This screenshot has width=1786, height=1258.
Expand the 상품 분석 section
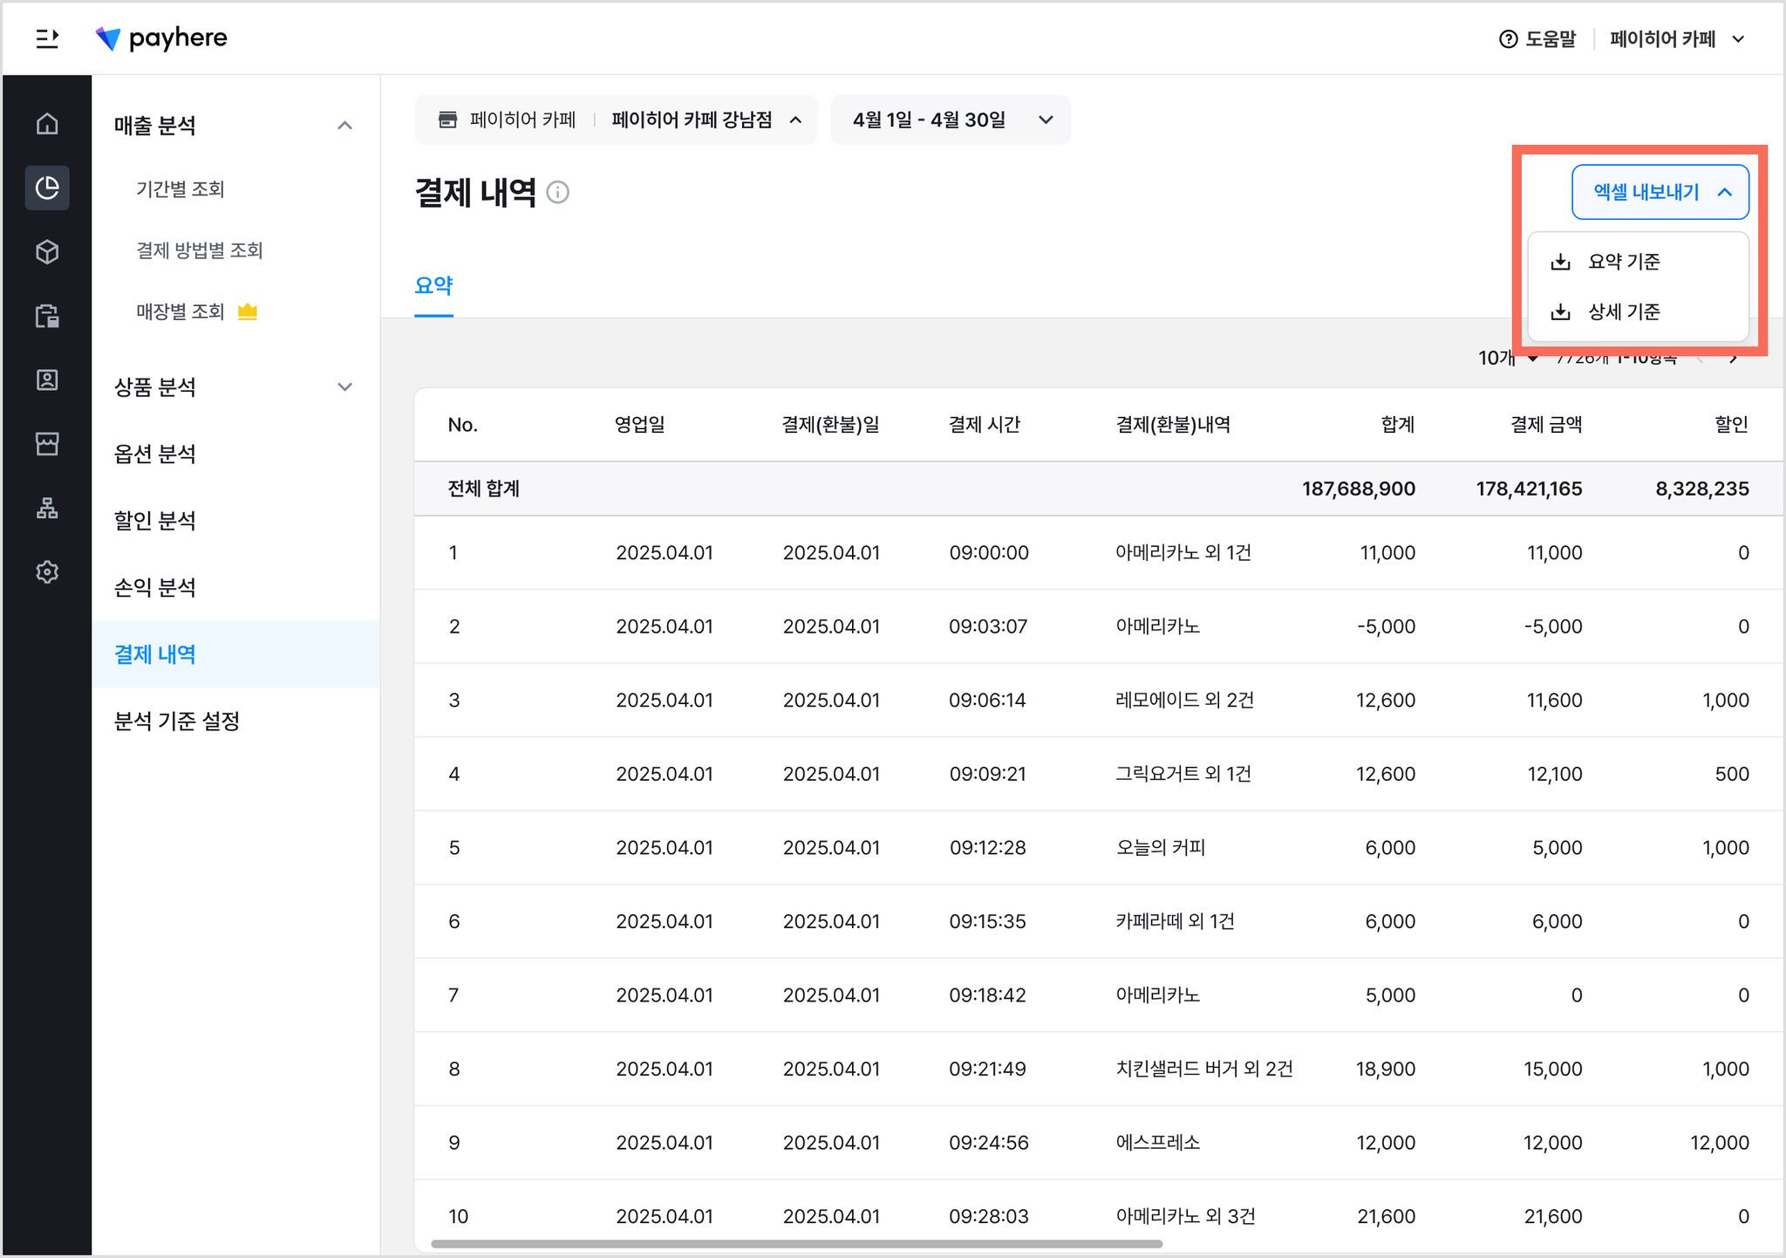pyautogui.click(x=345, y=387)
